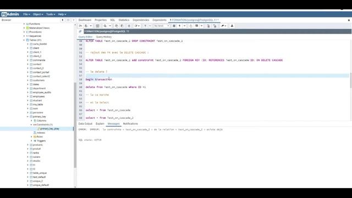
Task: Open the Save File dropdown arrow
Action: coord(91,26)
